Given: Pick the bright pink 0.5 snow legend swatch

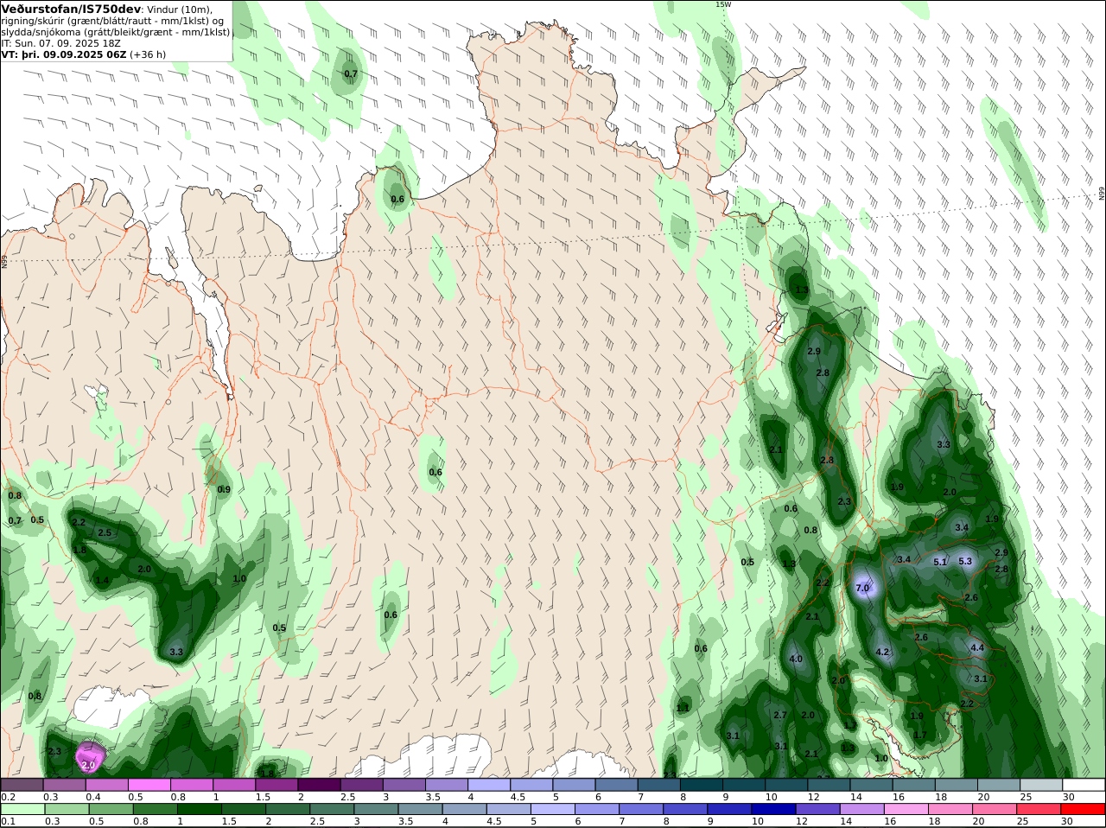Looking at the screenshot, I should coord(149,784).
